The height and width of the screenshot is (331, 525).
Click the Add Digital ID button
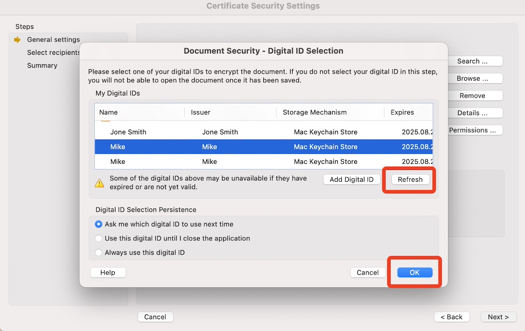[x=351, y=179]
